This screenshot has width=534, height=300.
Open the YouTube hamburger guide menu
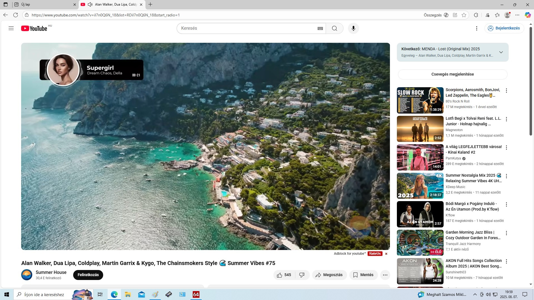[x=11, y=28]
